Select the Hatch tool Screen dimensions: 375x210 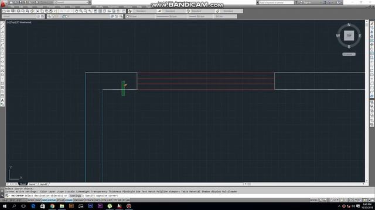(2, 83)
